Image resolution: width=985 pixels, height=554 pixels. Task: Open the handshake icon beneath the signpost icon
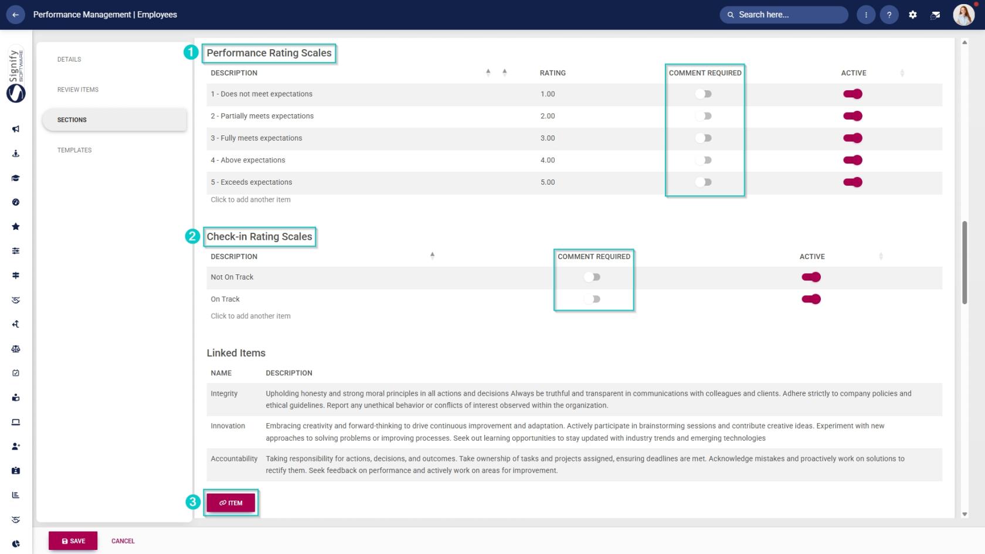click(16, 300)
